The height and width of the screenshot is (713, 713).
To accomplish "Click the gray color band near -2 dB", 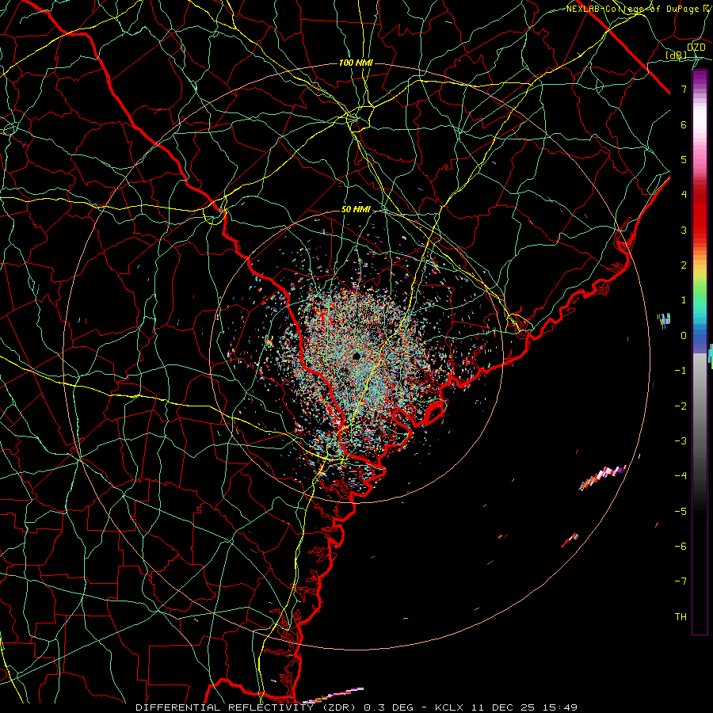I will (700, 406).
